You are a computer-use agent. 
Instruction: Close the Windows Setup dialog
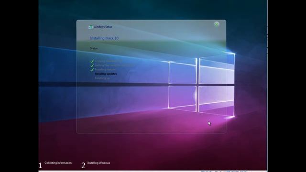217,24
